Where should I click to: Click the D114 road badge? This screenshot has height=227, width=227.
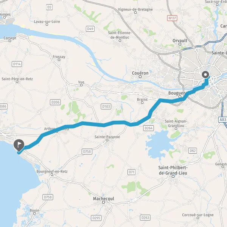click(x=17, y=64)
